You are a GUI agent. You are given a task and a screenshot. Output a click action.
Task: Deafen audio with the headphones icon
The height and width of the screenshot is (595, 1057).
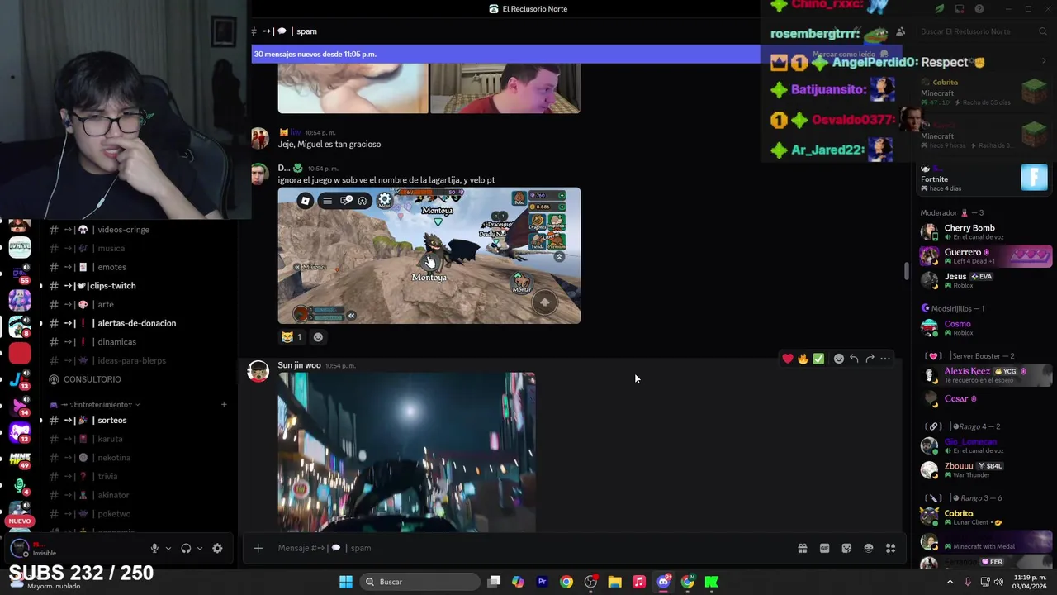[186, 548]
